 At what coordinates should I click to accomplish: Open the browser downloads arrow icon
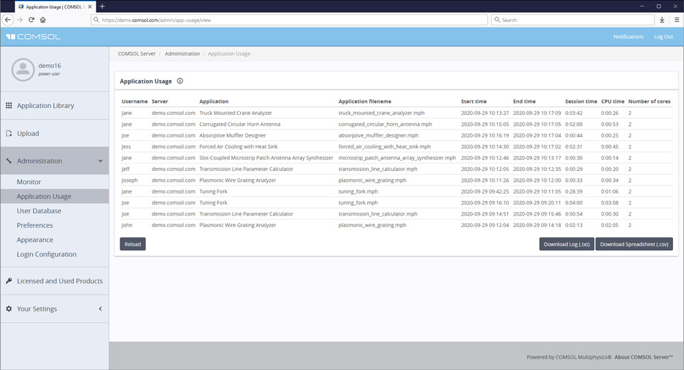point(661,20)
